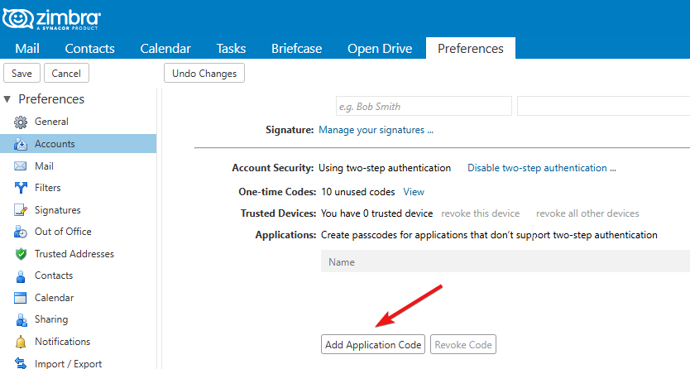Screen dimensions: 690x369
Task: Click the Notifications bell icon
Action: point(21,342)
